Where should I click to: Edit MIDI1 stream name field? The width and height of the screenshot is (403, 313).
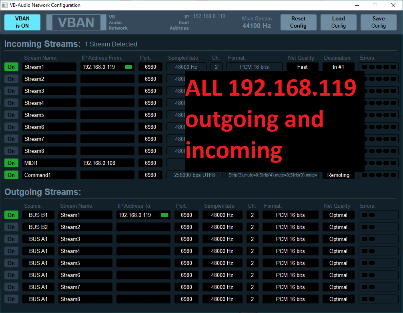coord(49,163)
